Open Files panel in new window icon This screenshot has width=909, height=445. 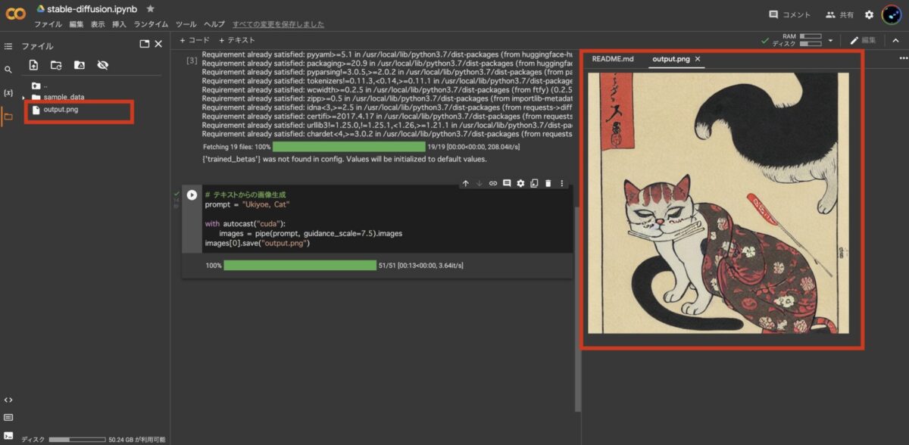tap(144, 44)
